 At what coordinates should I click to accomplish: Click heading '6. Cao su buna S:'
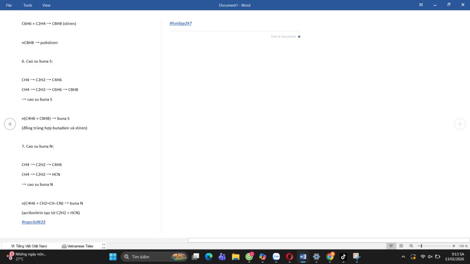tap(37, 61)
